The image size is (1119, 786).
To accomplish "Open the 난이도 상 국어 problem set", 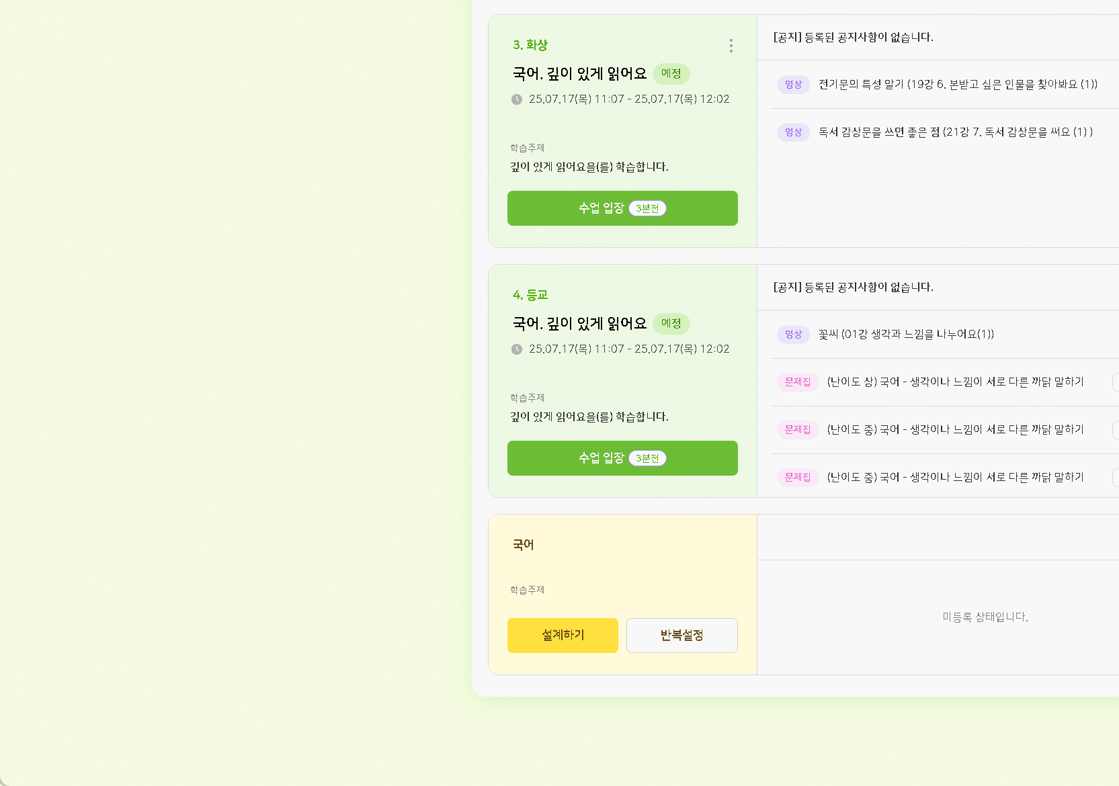I will 955,382.
